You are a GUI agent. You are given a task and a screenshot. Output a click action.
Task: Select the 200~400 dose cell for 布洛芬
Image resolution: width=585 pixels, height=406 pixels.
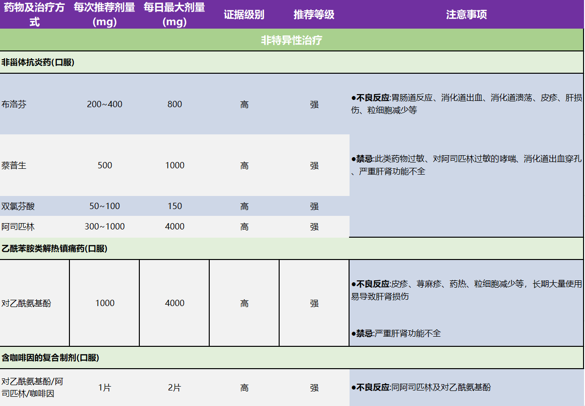click(x=104, y=104)
